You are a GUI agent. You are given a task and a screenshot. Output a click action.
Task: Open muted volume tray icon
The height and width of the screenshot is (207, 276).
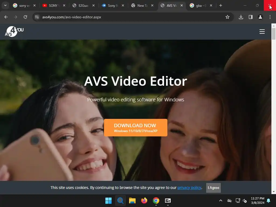pos(245,201)
